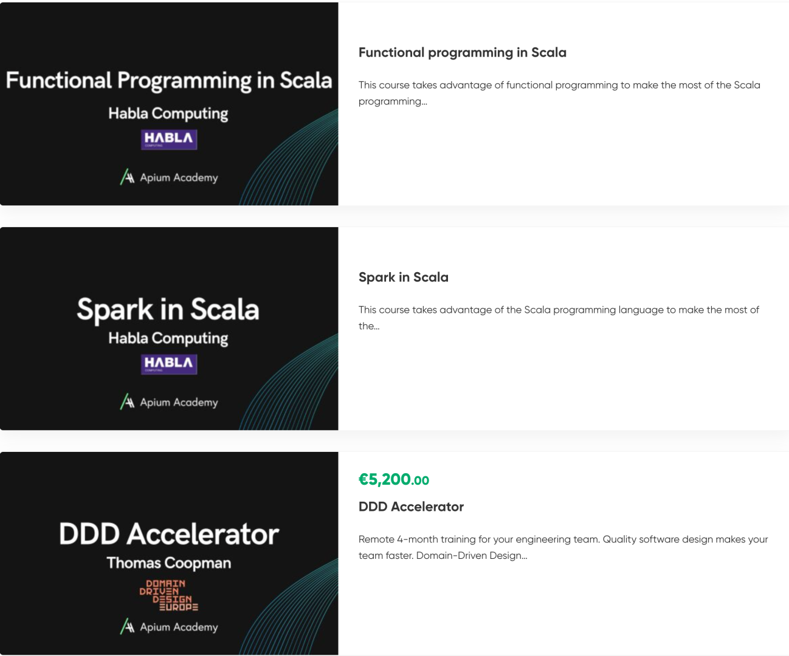
Task: Click the Spark in Scala description text
Action: pos(559,318)
